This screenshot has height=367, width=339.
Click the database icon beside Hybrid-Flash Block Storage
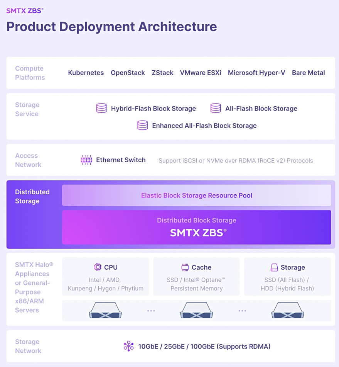101,108
